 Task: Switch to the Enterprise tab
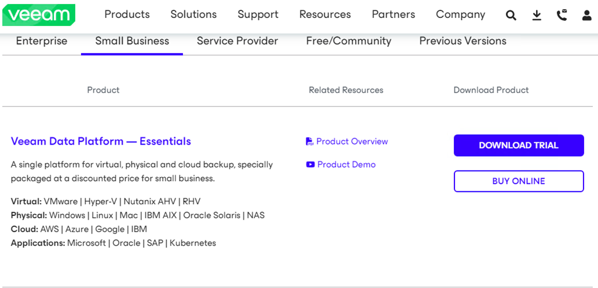[42, 41]
